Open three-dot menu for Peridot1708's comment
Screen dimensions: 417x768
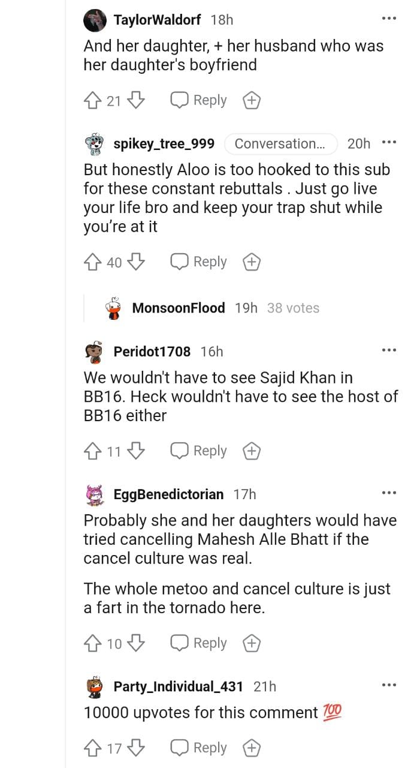pos(389,350)
